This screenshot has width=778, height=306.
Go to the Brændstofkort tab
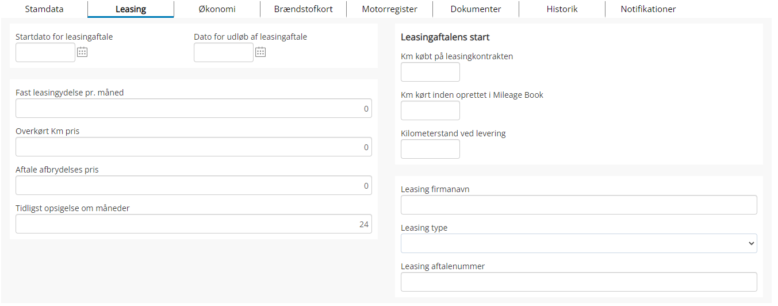303,9
